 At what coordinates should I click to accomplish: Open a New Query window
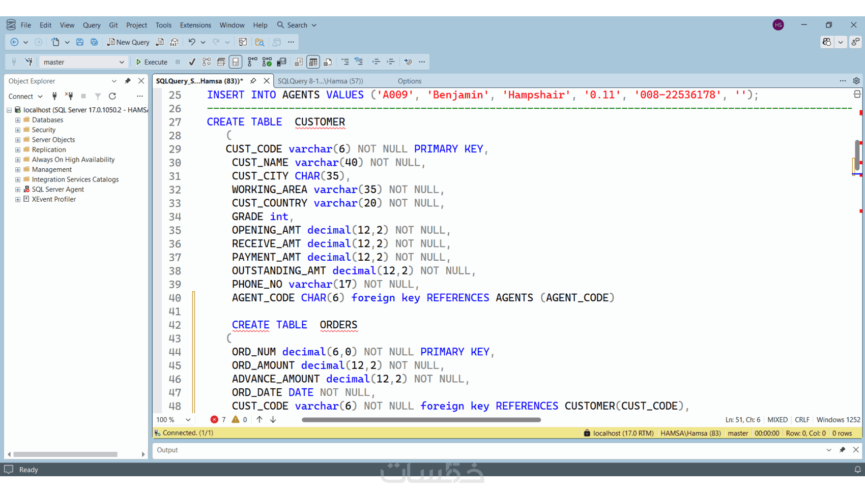tap(128, 42)
